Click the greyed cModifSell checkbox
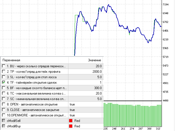Viewport: 175px width, 131px height. pos(4,121)
